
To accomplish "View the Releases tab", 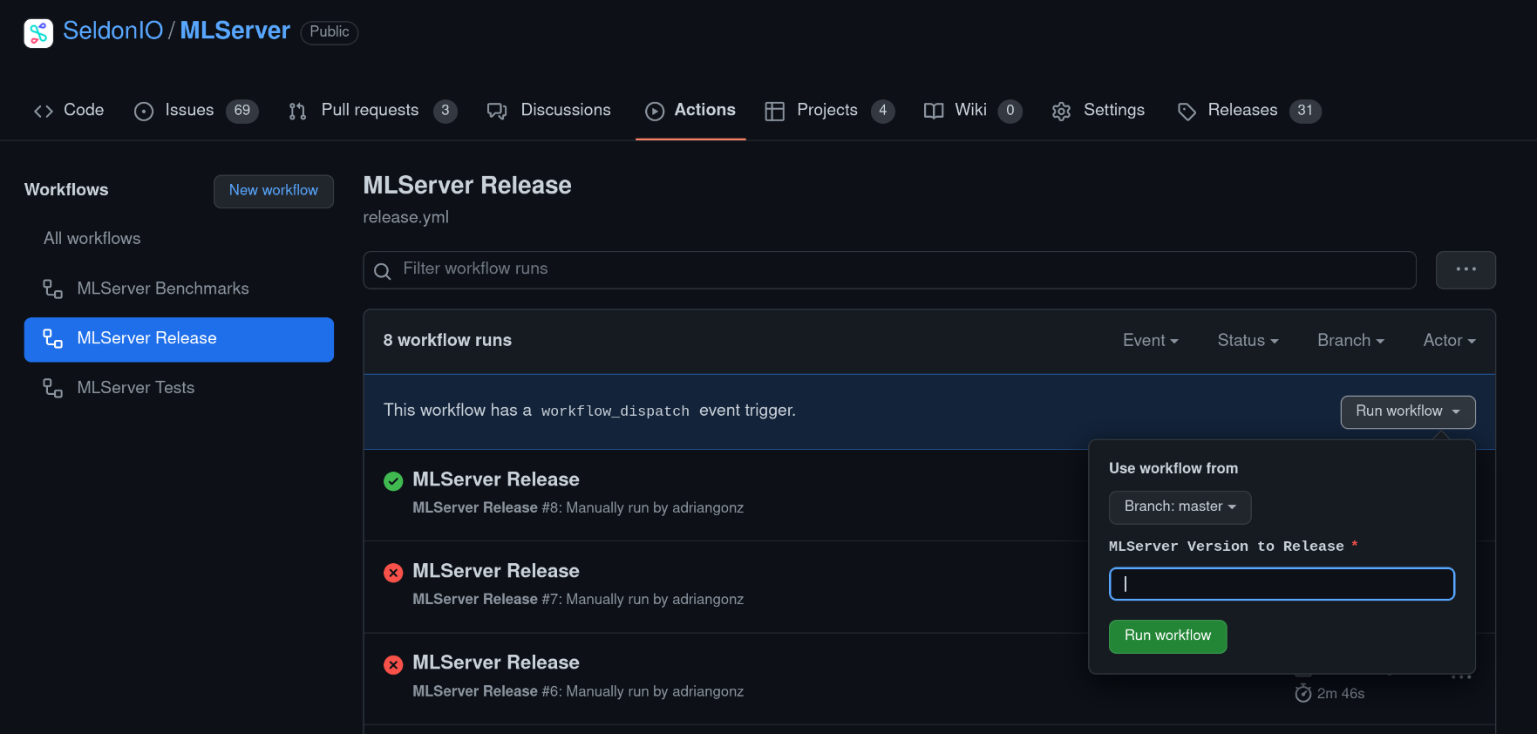I will point(1248,111).
